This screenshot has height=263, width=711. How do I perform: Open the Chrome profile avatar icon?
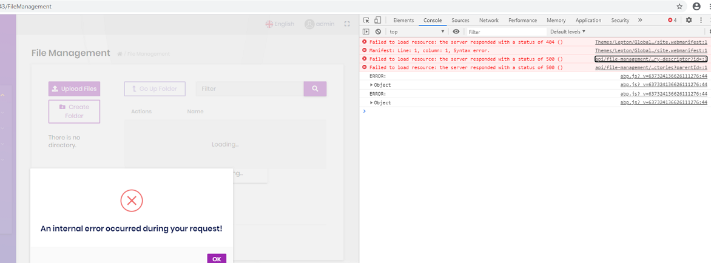click(696, 6)
